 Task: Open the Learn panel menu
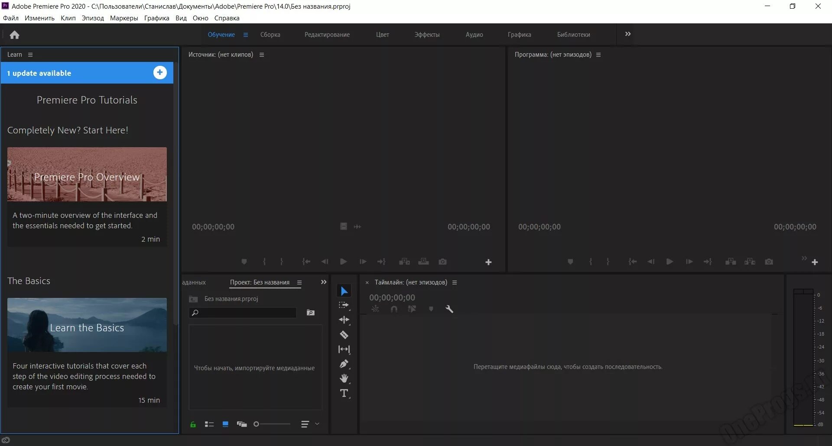[30, 55]
